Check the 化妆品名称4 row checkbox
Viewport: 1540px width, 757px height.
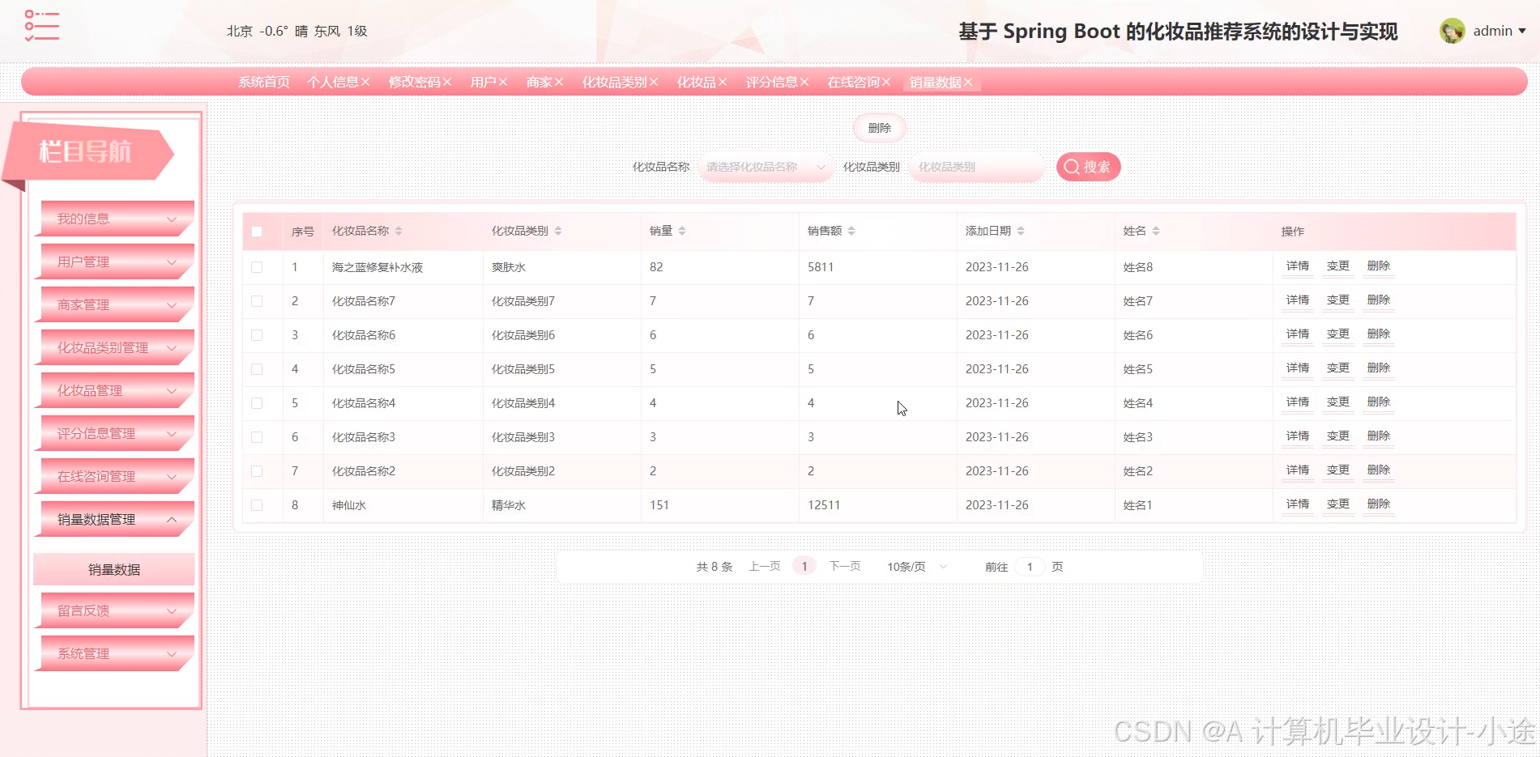click(257, 403)
